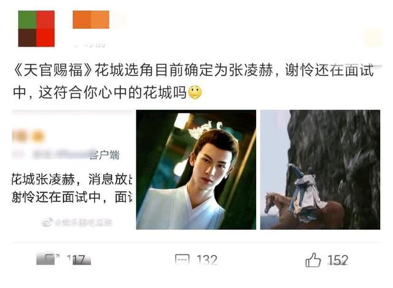Image resolution: width=393 pixels, height=288 pixels.
Task: Open the 117 reposts count
Action: click(x=79, y=260)
